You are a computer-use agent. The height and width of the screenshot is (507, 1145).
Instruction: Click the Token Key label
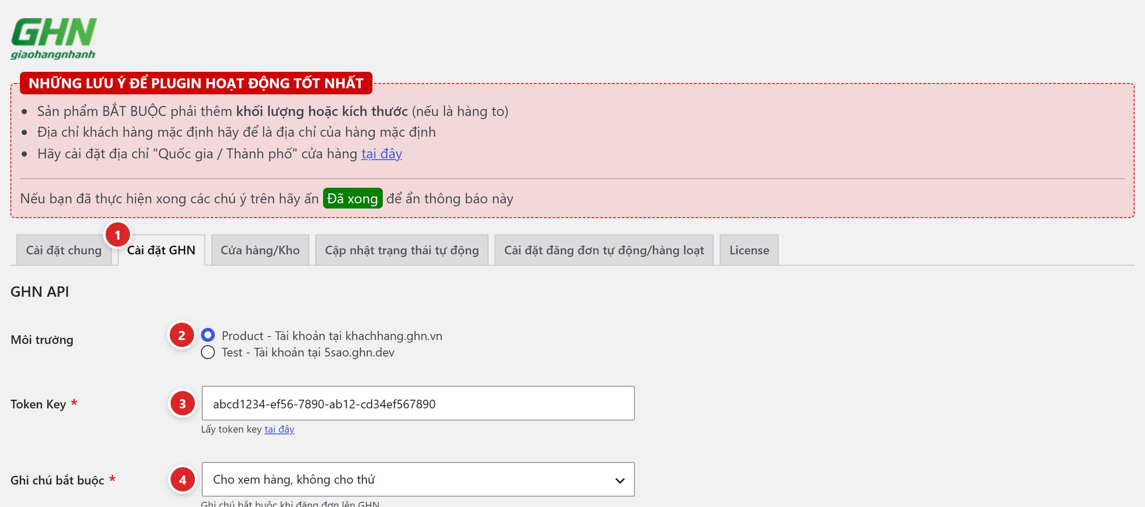click(x=38, y=404)
